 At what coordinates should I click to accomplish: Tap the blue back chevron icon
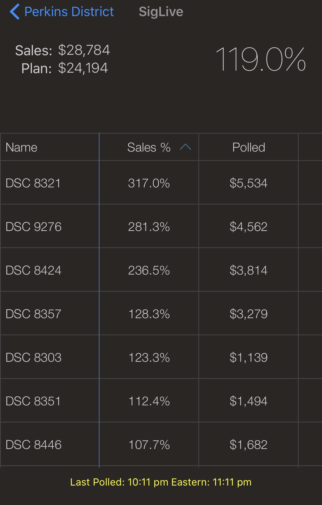click(15, 12)
